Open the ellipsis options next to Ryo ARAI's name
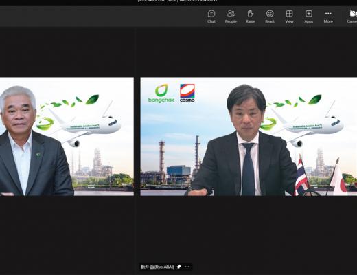Viewport: 357px width, 275px height. pyautogui.click(x=187, y=267)
